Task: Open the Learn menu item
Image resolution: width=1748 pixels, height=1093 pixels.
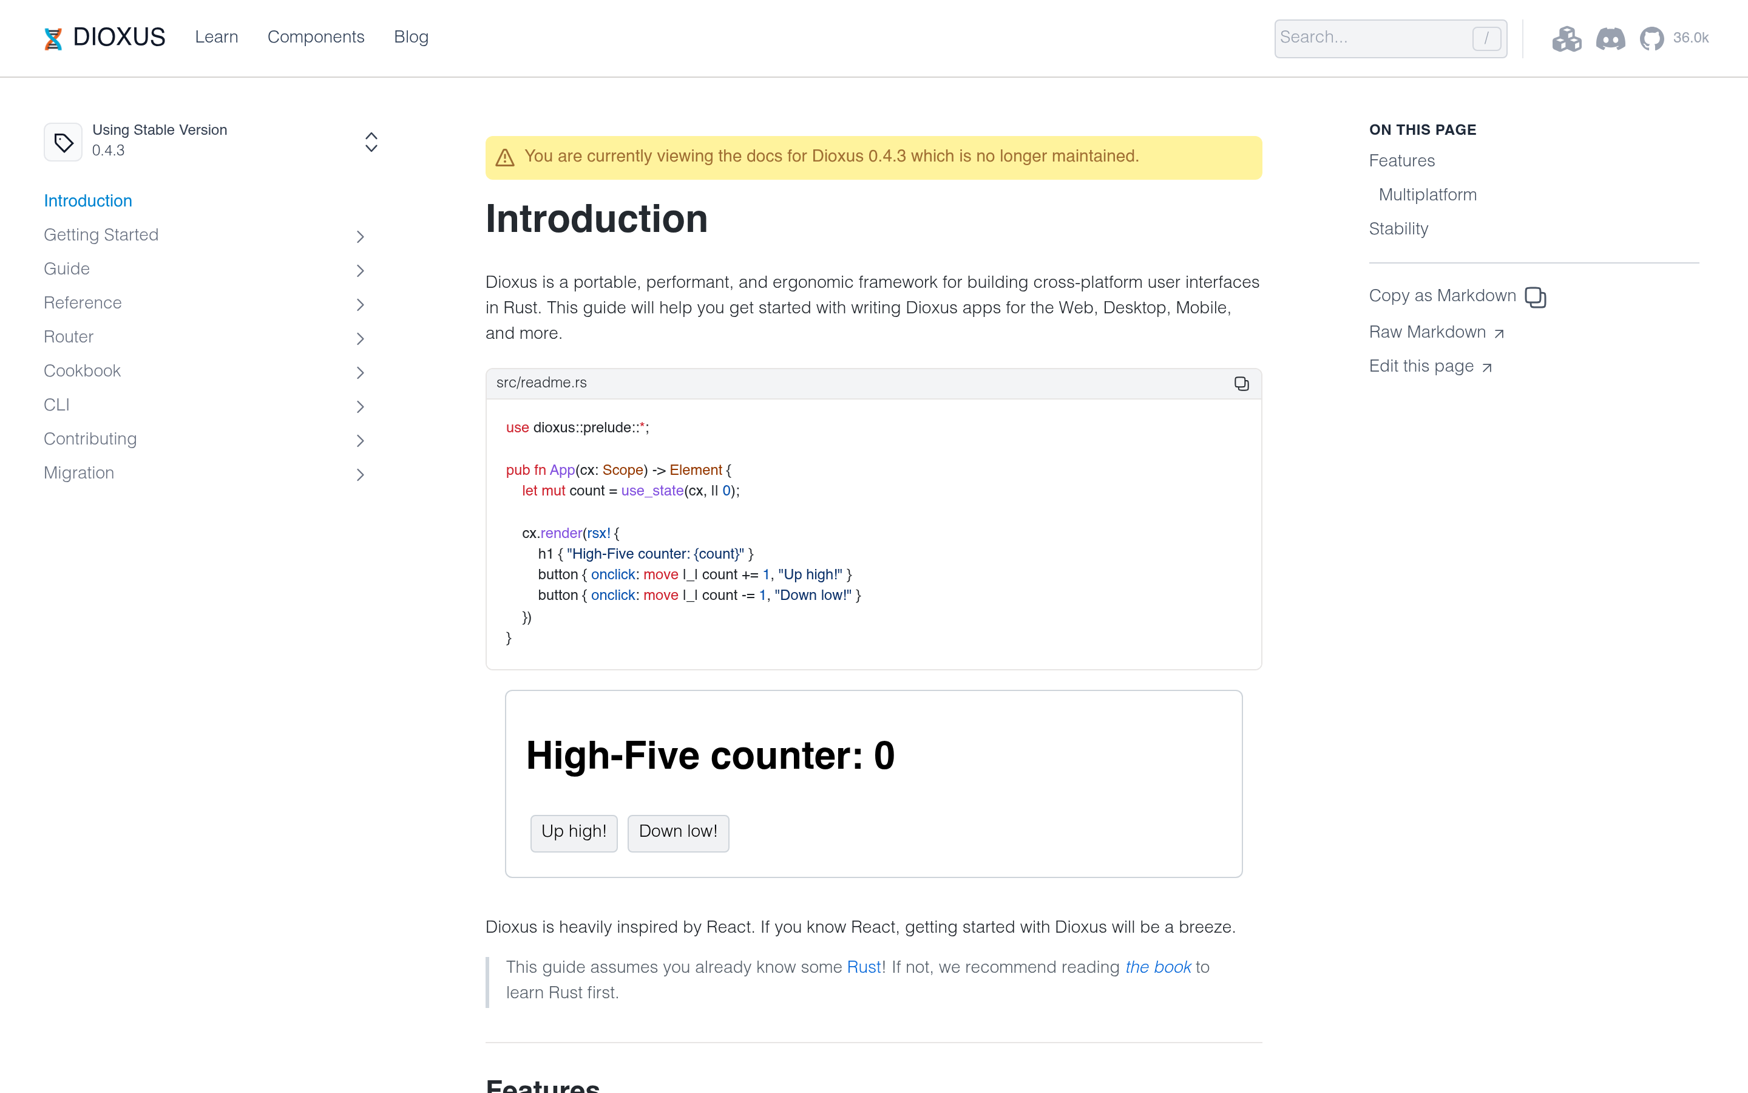Action: 217,37
